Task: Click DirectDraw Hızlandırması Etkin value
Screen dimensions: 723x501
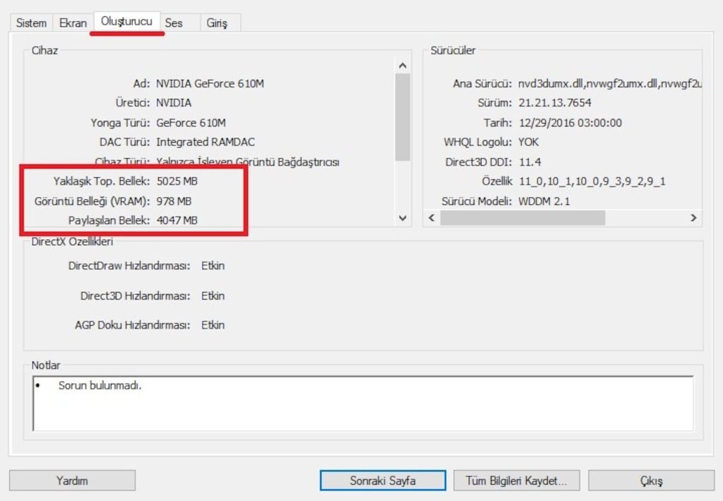Action: [x=213, y=266]
